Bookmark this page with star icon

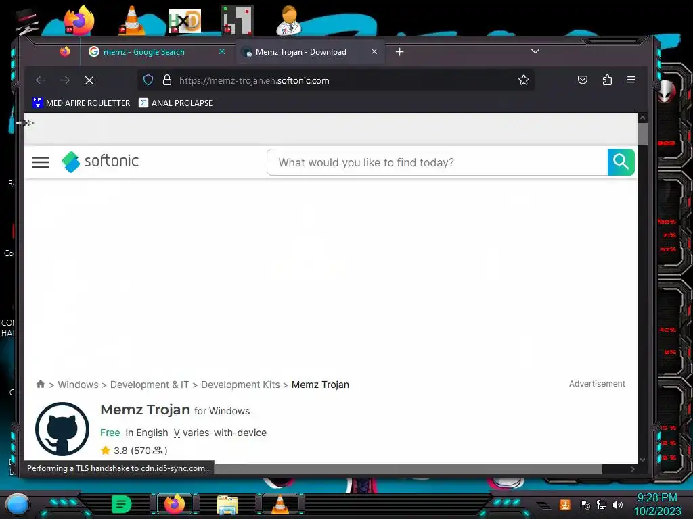524,80
